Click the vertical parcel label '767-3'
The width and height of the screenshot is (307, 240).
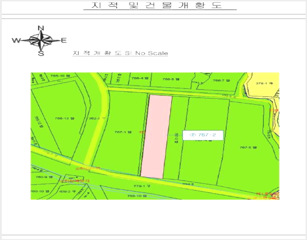coord(176,138)
